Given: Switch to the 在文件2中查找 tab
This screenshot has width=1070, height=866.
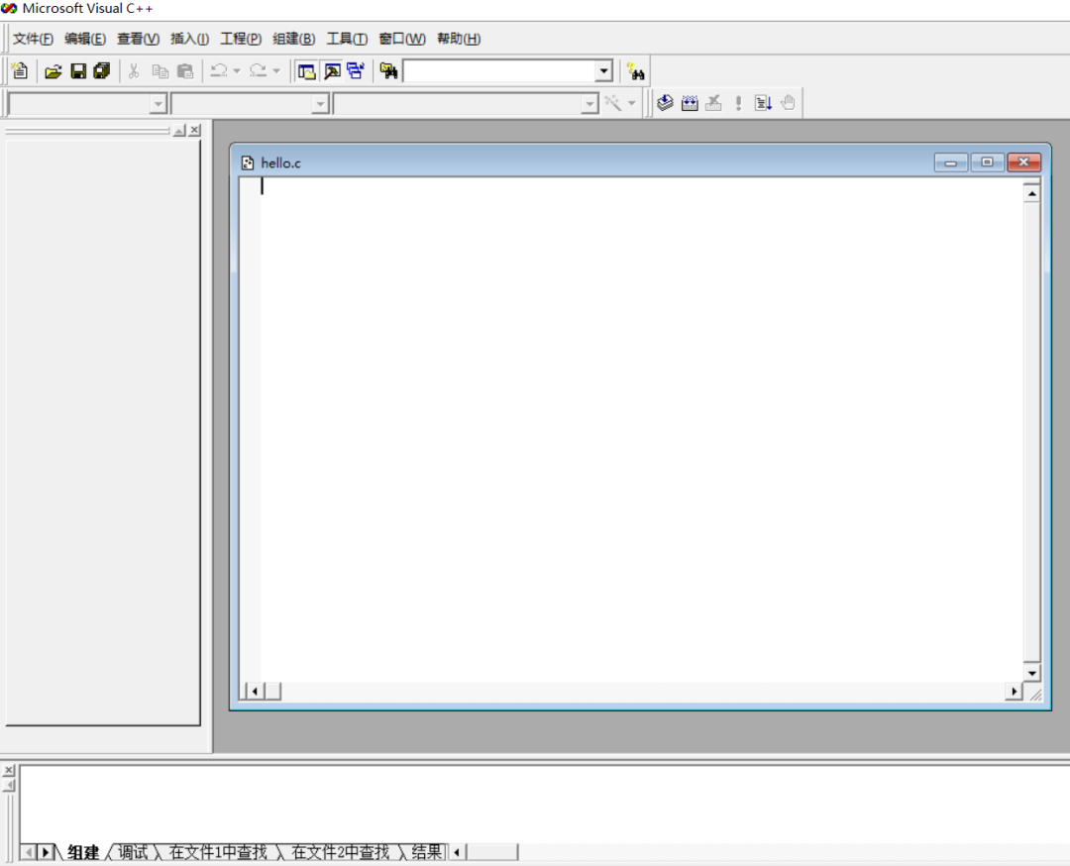Looking at the screenshot, I should click(x=340, y=852).
